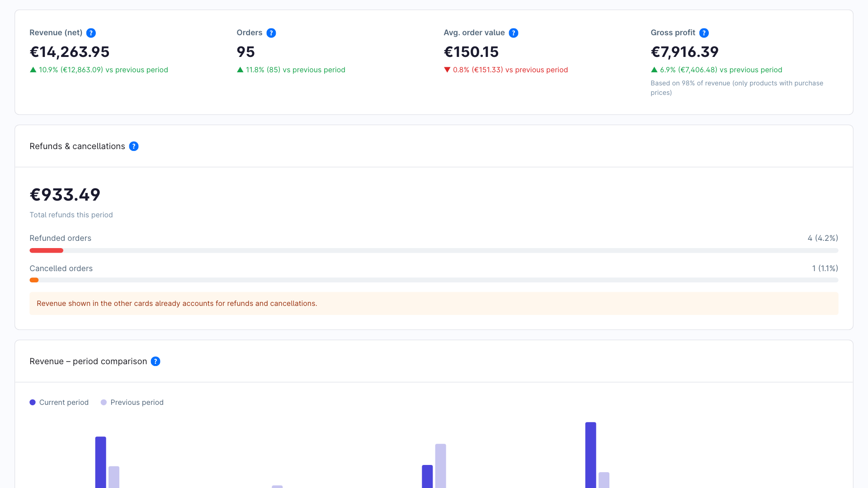Click the 1 (1.1%) cancelled orders value
Viewport: 868px width, 488px height.
tap(825, 268)
